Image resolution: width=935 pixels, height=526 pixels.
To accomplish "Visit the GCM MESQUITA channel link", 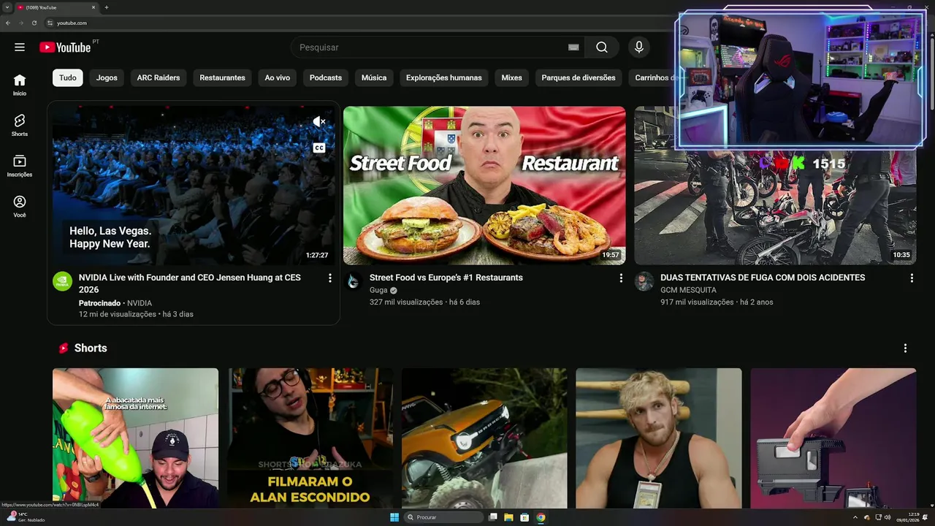I will point(688,290).
